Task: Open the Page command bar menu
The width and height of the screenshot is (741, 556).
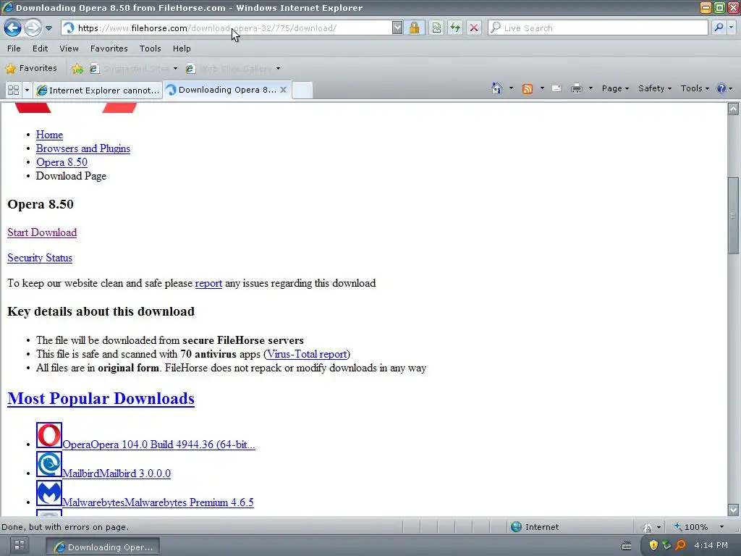Action: [615, 88]
